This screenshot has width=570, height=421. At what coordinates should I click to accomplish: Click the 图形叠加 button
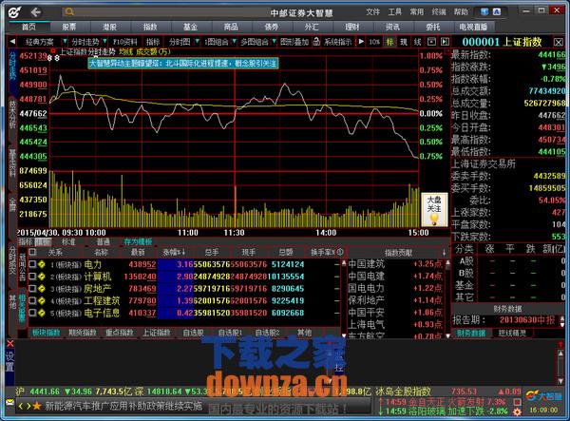tap(294, 42)
